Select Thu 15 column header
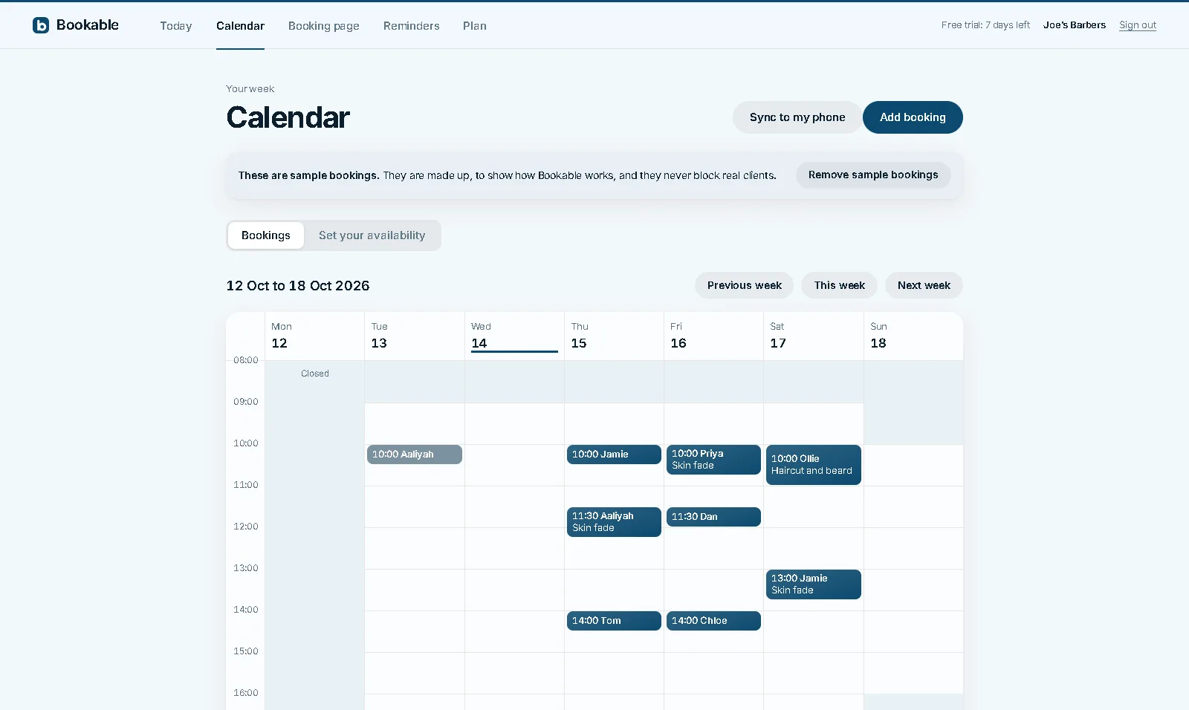The width and height of the screenshot is (1189, 710). (x=614, y=336)
